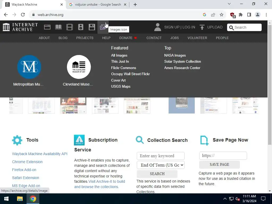Open Chrome three-dot menu
This screenshot has width=272, height=204.
coord(266,15)
